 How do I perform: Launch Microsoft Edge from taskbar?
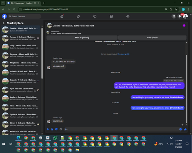18,138
